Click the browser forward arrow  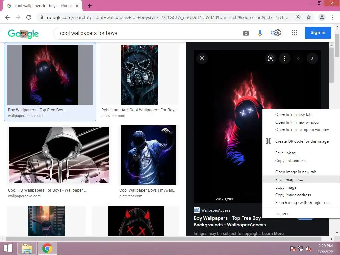[x=18, y=17]
